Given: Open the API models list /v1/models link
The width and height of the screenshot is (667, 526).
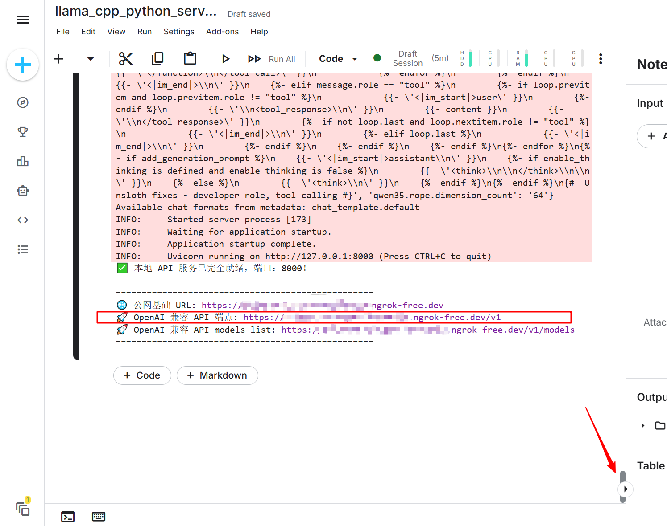Looking at the screenshot, I should [x=428, y=330].
